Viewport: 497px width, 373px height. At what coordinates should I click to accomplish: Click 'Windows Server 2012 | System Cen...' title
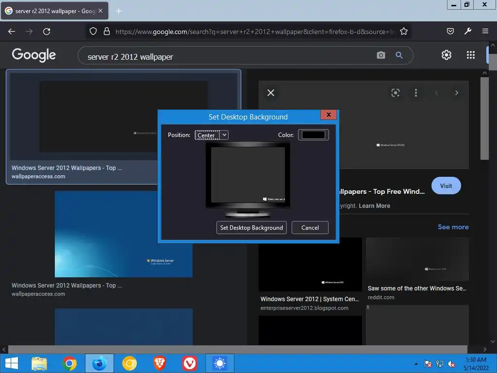[x=309, y=299]
